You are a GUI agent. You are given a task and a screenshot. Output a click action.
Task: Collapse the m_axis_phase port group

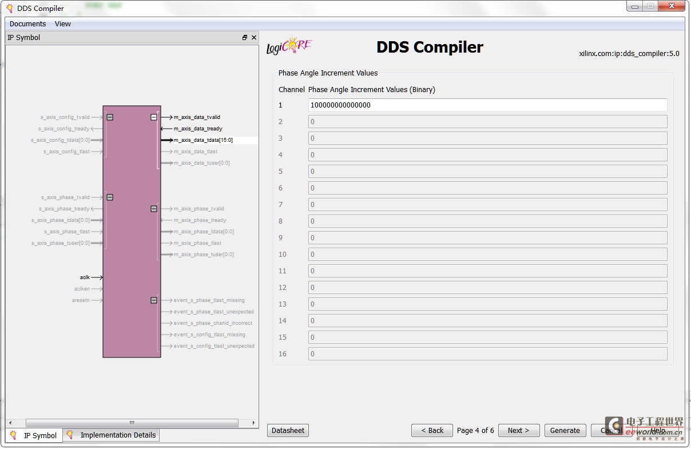pyautogui.click(x=154, y=209)
